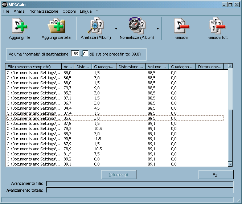
Task: Sort by File (percorso completo) column header
Action: point(34,67)
